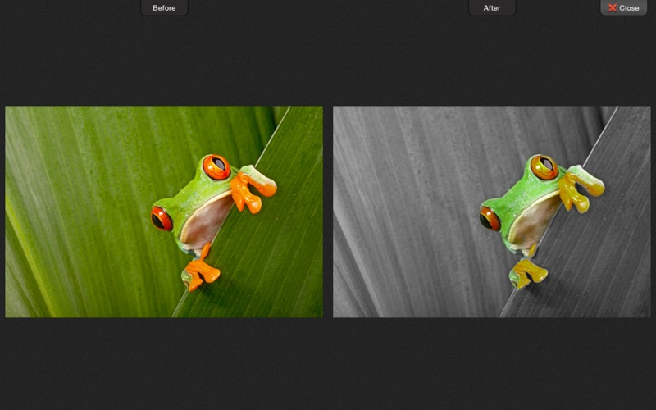Click the Before label button

[164, 7]
